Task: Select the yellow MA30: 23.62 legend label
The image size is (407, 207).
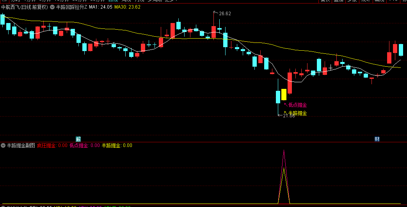Action: click(x=127, y=7)
